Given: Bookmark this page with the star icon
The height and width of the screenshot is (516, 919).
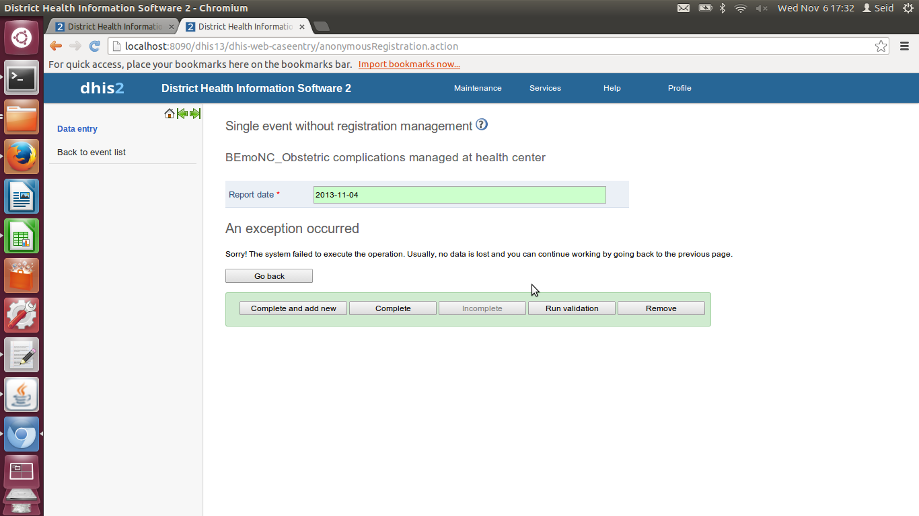Looking at the screenshot, I should click(x=881, y=46).
